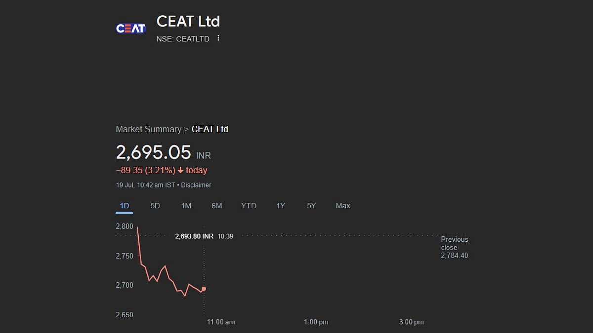Open the three-dot options menu
This screenshot has height=333, width=593.
click(218, 38)
